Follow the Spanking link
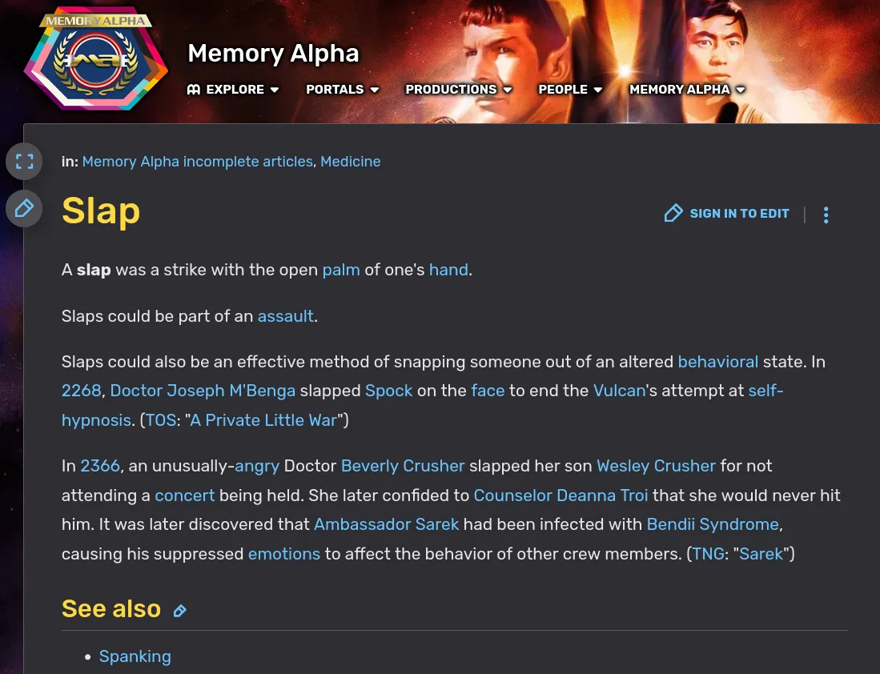The image size is (880, 674). tap(135, 656)
